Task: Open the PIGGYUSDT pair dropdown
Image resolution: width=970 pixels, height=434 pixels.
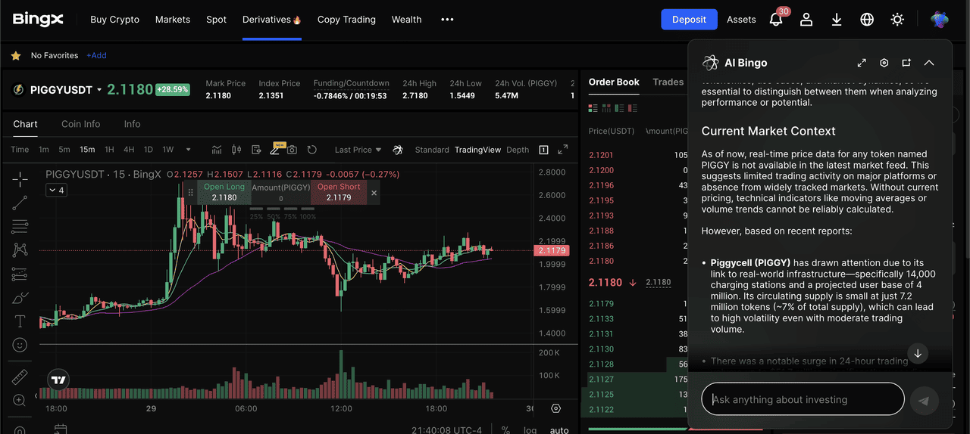Action: click(x=99, y=90)
